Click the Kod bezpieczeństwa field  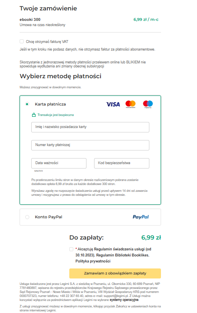pyautogui.click(x=122, y=163)
